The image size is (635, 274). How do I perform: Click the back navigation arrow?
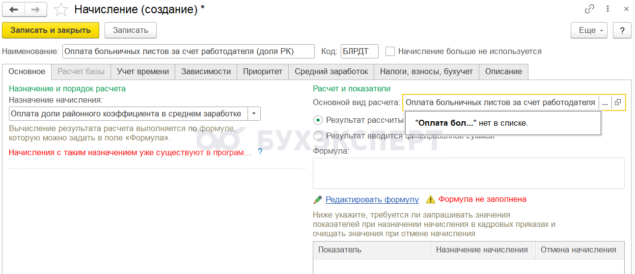coord(14,9)
